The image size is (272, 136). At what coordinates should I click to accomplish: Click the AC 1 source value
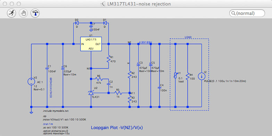tap(40, 82)
